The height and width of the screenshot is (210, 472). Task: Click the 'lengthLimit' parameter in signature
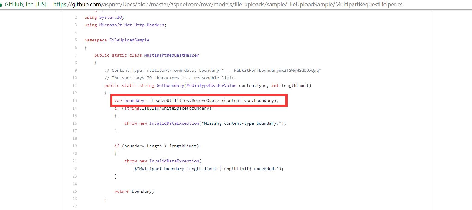click(295, 85)
